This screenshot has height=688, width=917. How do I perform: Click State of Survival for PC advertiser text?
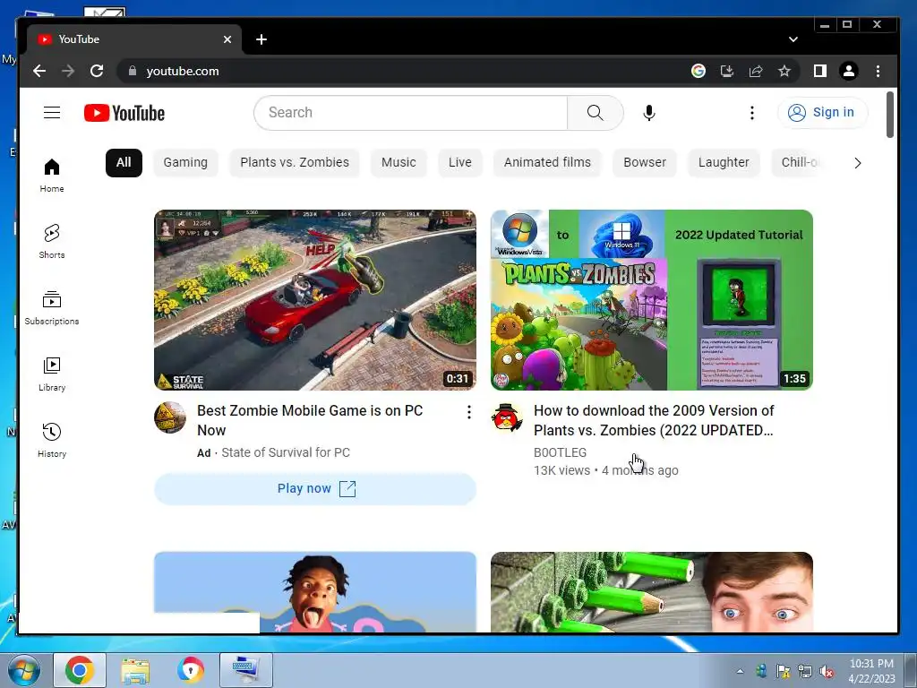286,452
